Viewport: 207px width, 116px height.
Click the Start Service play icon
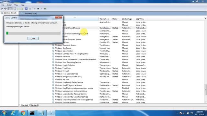(x=35, y=9)
